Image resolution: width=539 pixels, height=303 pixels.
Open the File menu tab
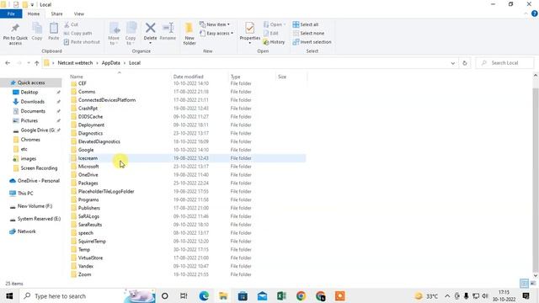pyautogui.click(x=11, y=13)
